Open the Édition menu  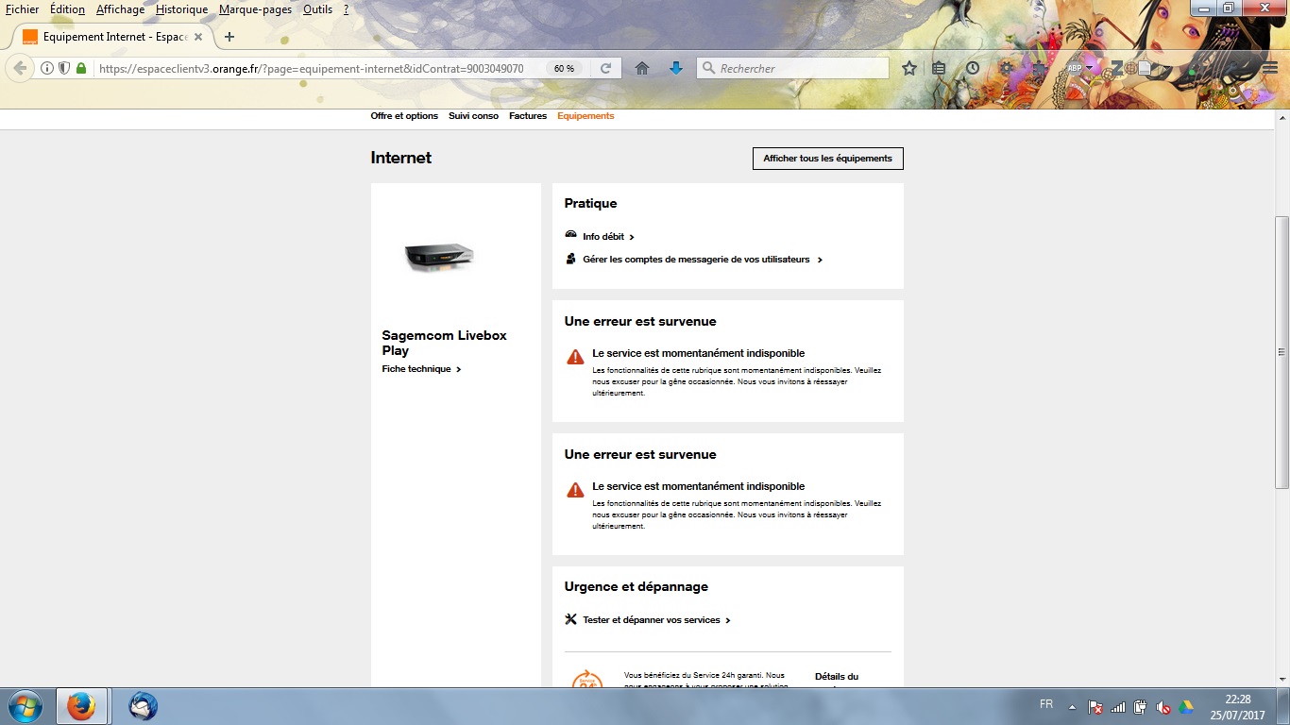(67, 9)
